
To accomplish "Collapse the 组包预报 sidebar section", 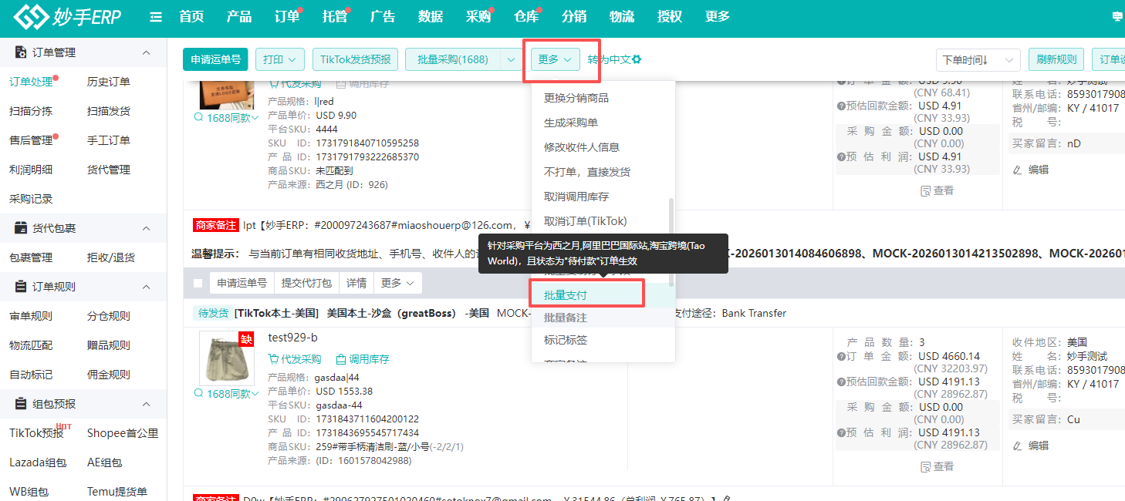I will click(147, 404).
